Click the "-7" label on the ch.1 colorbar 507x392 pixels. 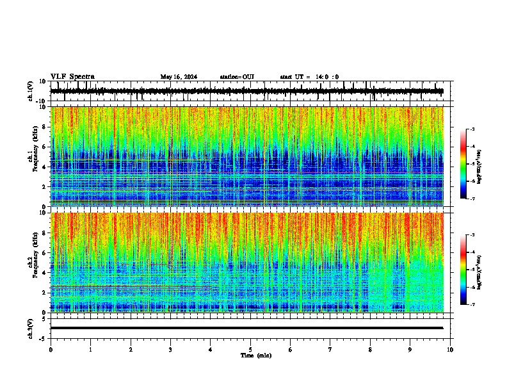[472, 199]
